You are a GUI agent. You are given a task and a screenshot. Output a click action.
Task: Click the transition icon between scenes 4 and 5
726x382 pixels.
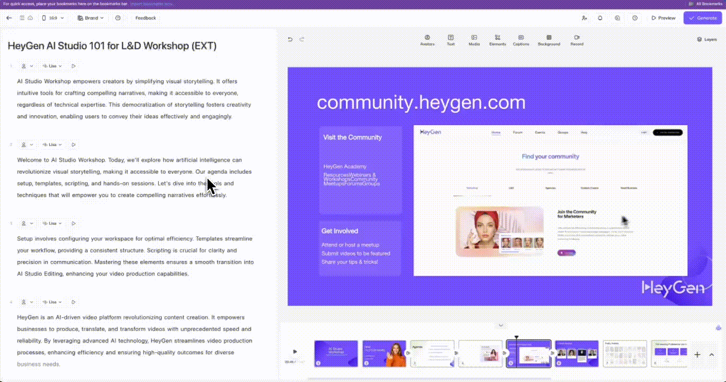[x=505, y=353]
